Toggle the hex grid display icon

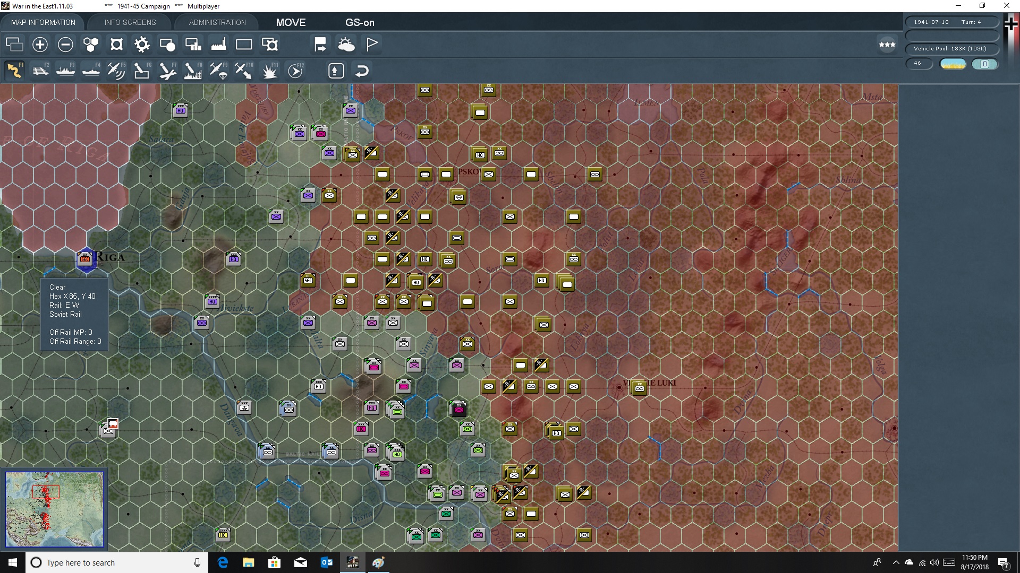pos(91,45)
